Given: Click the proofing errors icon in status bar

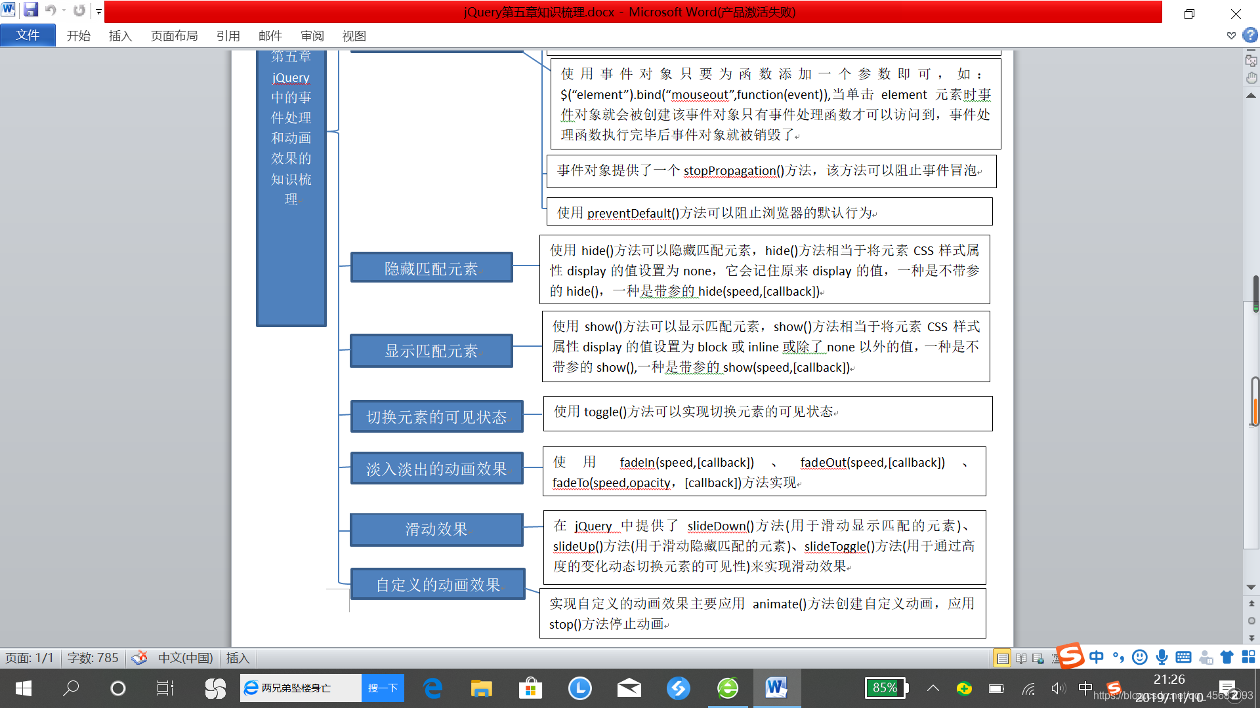Looking at the screenshot, I should coord(139,658).
